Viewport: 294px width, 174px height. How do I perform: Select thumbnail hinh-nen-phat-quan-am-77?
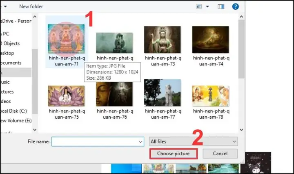(163, 93)
